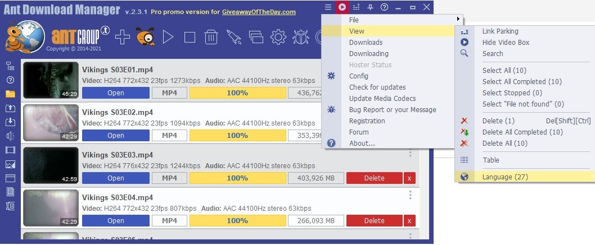The width and height of the screenshot is (595, 245).
Task: Click the trash can toolbar icon
Action: (x=211, y=37)
